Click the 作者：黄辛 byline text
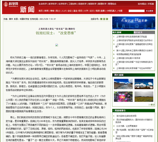This screenshot has height=142, width=158. tap(8, 19)
